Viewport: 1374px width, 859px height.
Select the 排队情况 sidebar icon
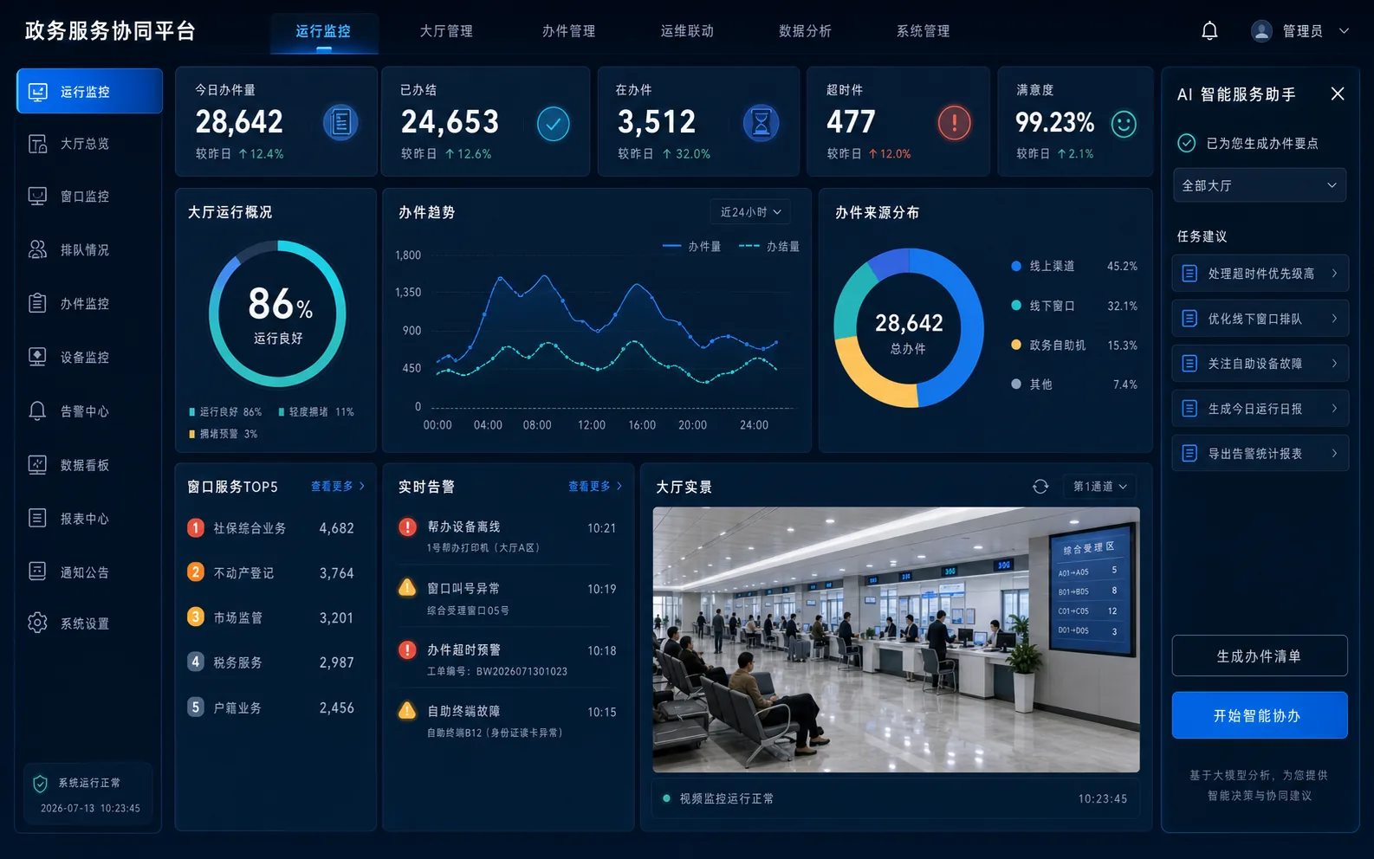(x=37, y=249)
